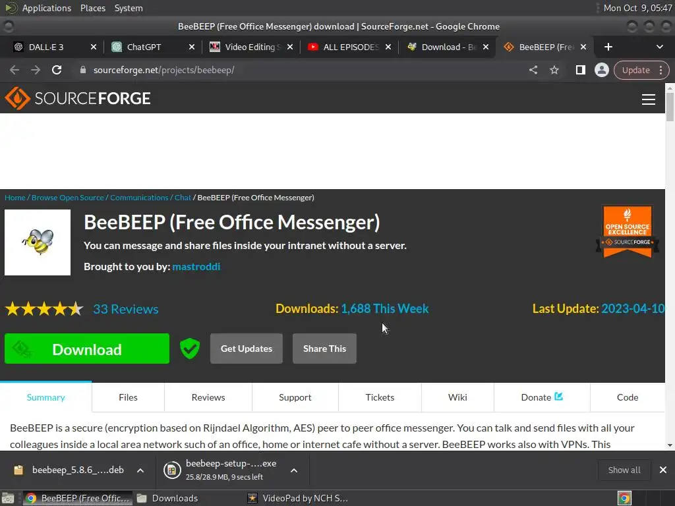Viewport: 675px width, 506px height.
Task: Switch to the Video Editing tab
Action: tap(252, 47)
